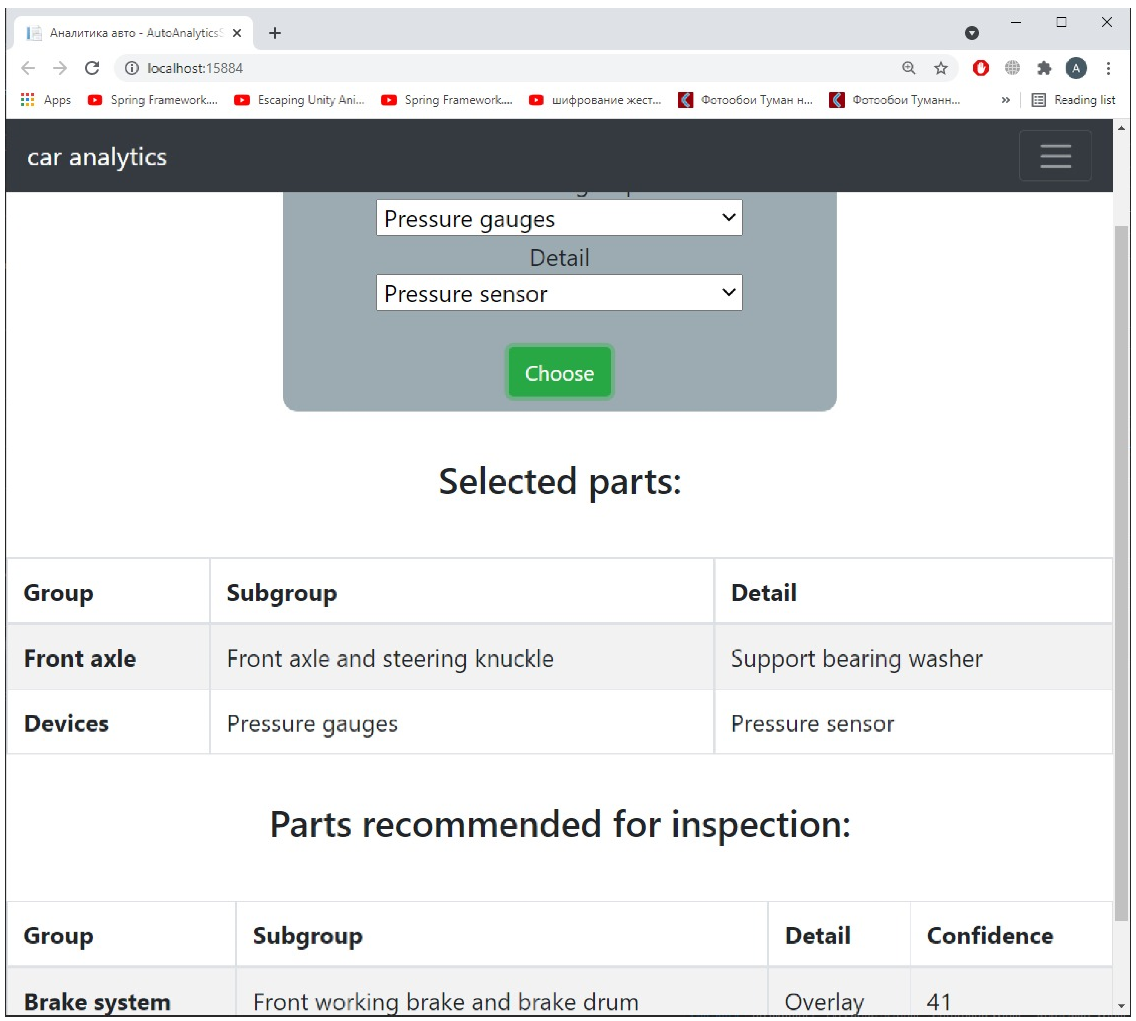Screen dimensions: 1136x1021
Task: Open new tab with plus button
Action: (x=274, y=33)
